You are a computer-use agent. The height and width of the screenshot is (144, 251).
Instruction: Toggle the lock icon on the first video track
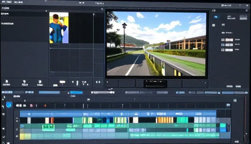pyautogui.click(x=17, y=120)
